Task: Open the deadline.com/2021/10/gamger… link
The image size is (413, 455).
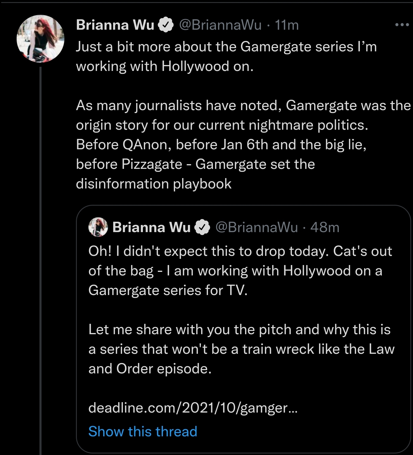Action: pos(193,408)
